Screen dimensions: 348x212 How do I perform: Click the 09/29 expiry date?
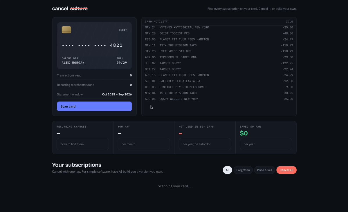click(x=122, y=63)
